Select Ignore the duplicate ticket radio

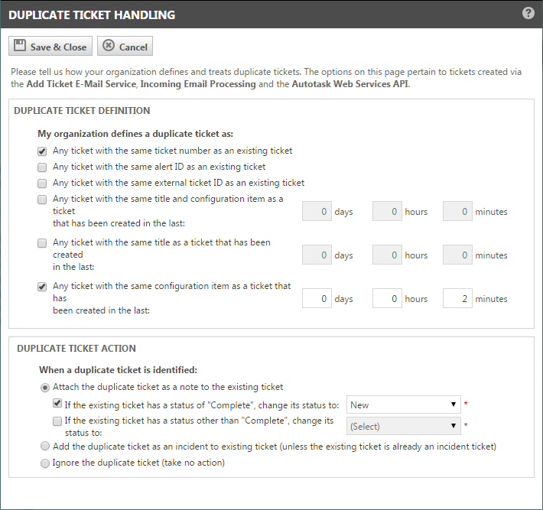(45, 463)
